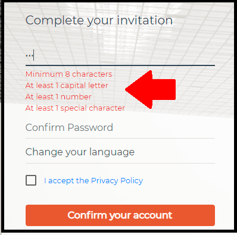237x235 pixels.
Task: Click the At least 1 number rule
Action: point(58,97)
